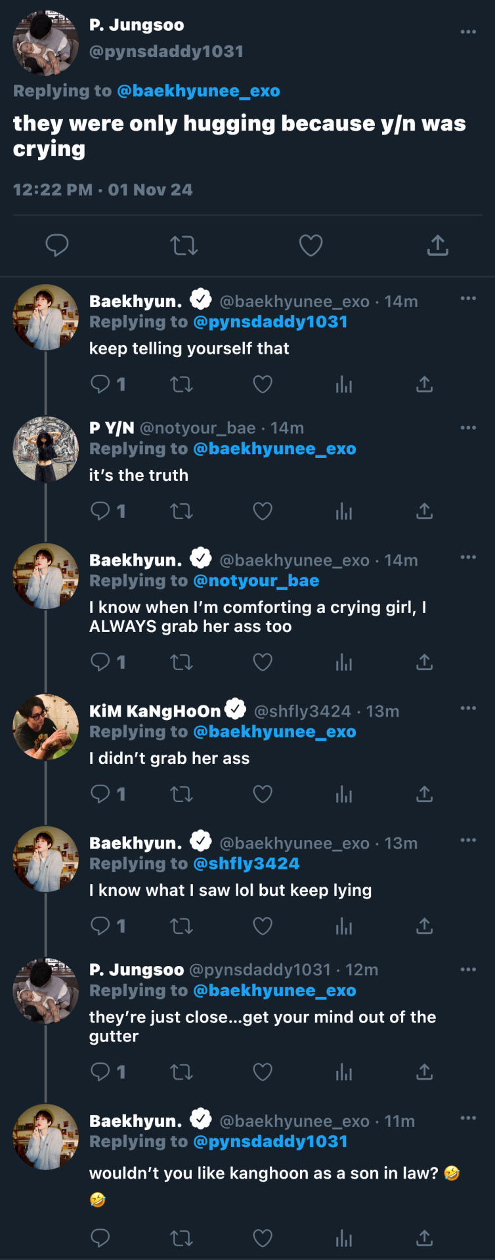Like the "son in law" reply
Screen dimensions: 495x1260
click(263, 1238)
